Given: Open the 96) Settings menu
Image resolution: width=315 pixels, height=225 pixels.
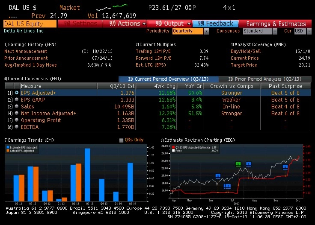Looking at the screenshot, I should [x=80, y=23].
